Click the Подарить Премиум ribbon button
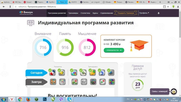 tap(126, 13)
